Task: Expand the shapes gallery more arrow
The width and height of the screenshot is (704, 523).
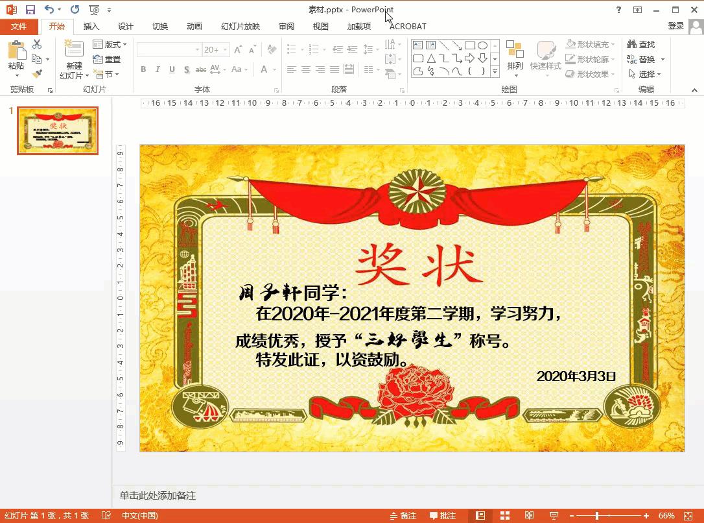Action: [x=495, y=71]
